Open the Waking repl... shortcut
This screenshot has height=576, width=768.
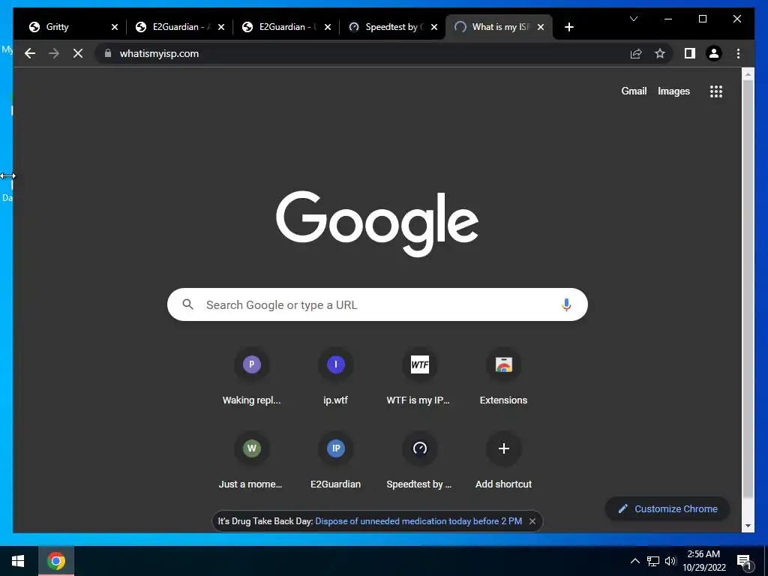[x=252, y=376]
